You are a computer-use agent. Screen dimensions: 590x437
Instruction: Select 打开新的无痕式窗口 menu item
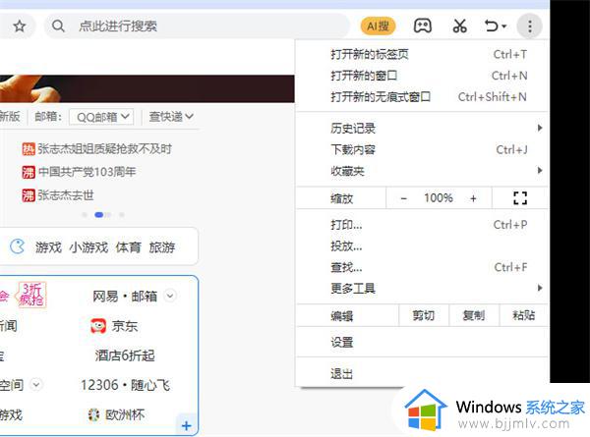pos(422,97)
